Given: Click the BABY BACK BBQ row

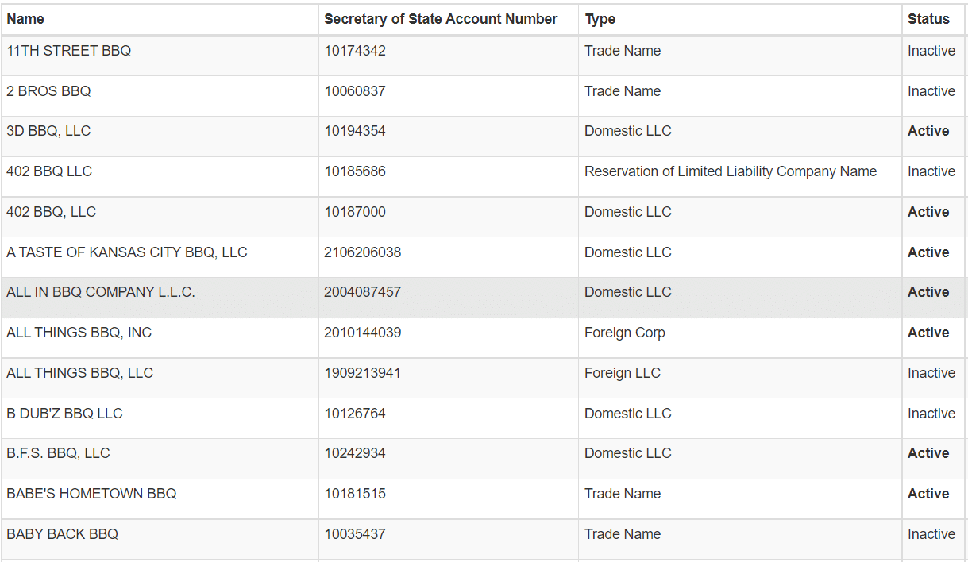Looking at the screenshot, I should pos(484,539).
